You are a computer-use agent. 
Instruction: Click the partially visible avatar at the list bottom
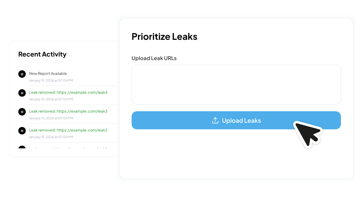tap(22, 148)
